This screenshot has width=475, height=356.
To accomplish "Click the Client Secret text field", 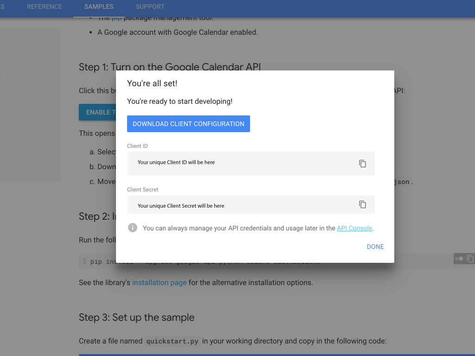I will [x=251, y=204].
